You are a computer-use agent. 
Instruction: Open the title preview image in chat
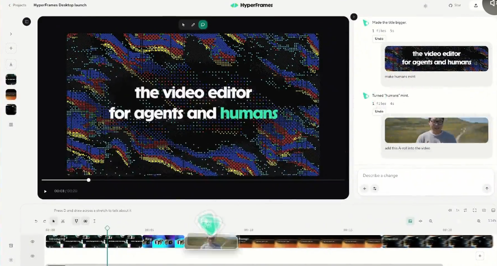coord(436,59)
